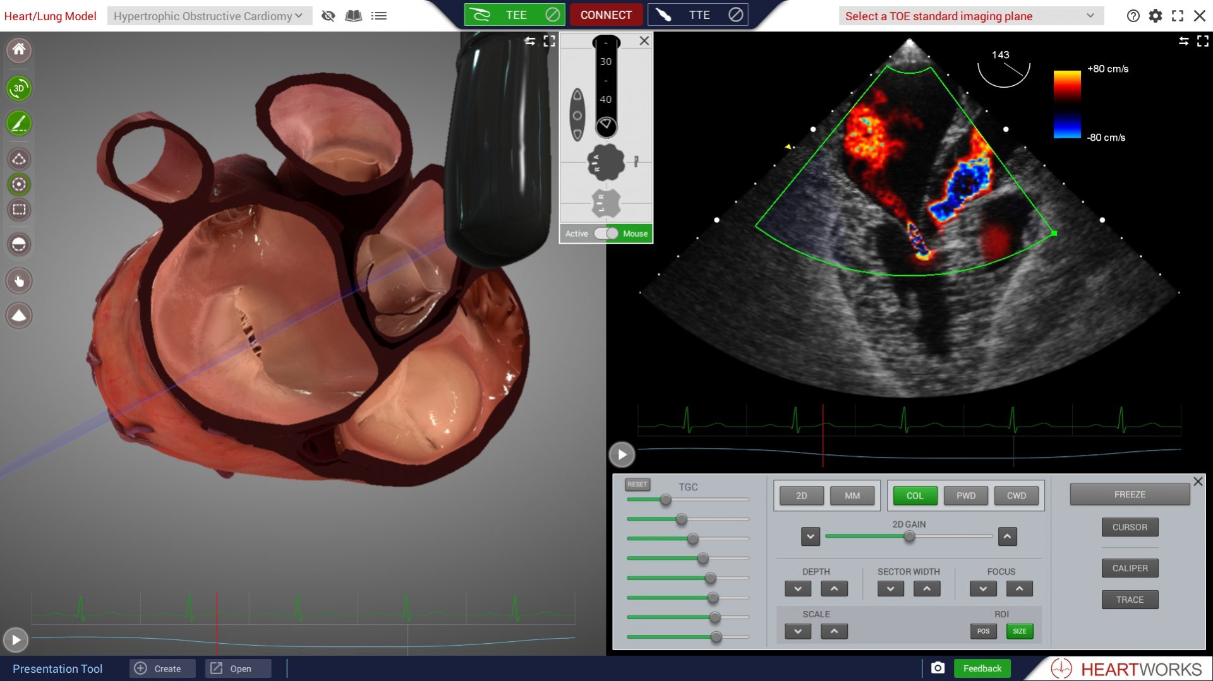Click the CALIPER button

pyautogui.click(x=1130, y=568)
